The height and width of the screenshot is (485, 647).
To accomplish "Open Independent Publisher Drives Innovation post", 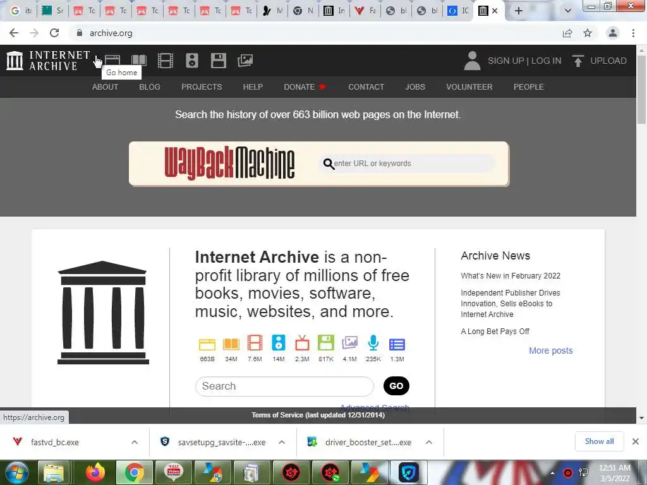I will (x=511, y=304).
